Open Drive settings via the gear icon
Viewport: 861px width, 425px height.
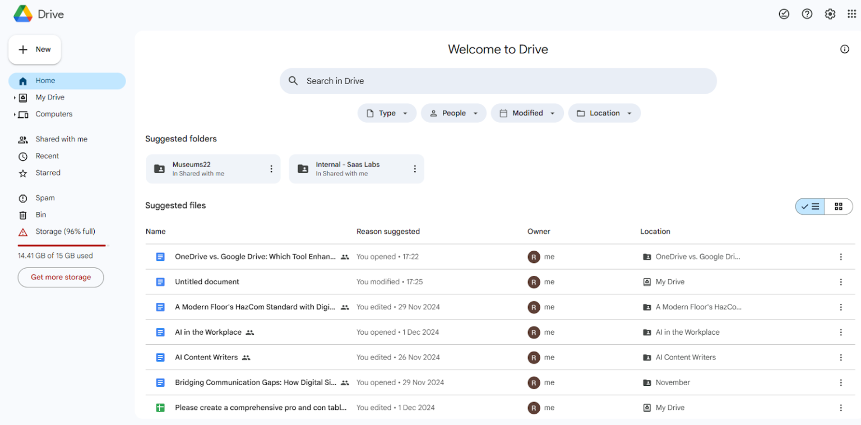(x=830, y=13)
